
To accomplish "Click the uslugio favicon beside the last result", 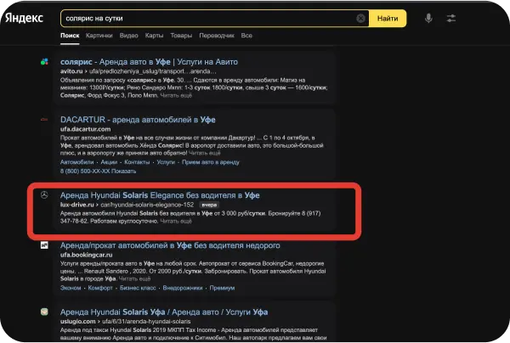I will [x=44, y=312].
